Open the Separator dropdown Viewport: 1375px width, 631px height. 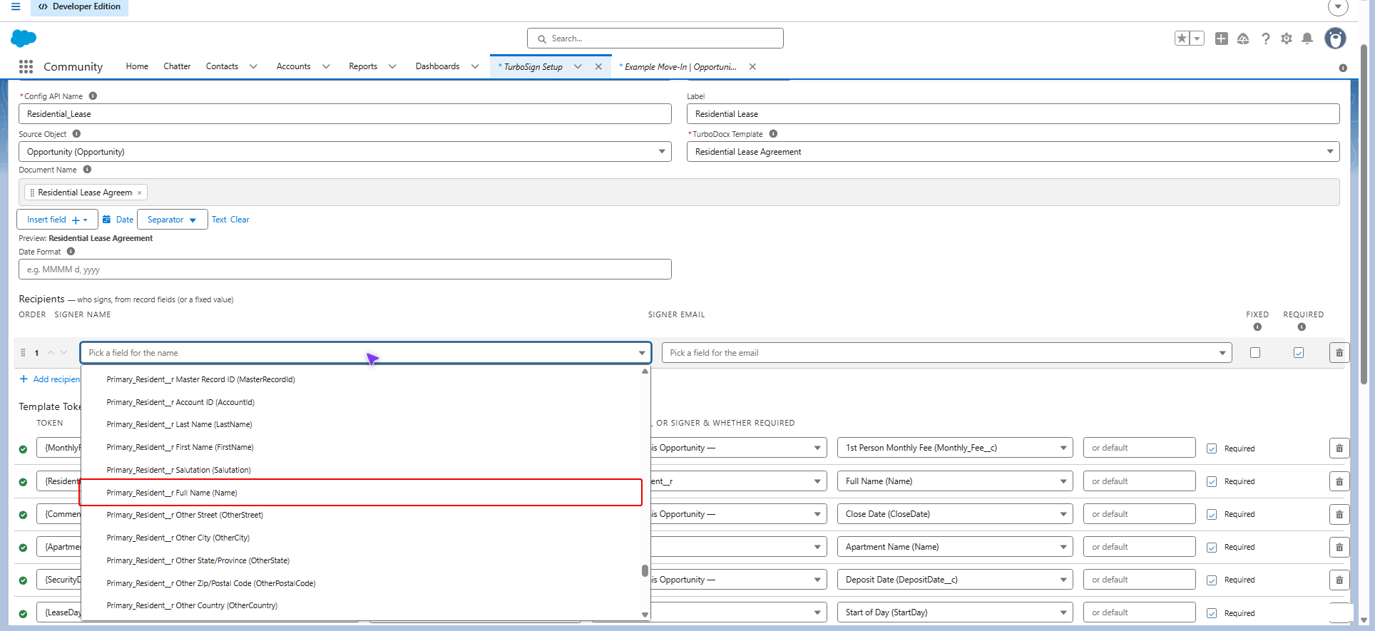click(172, 220)
